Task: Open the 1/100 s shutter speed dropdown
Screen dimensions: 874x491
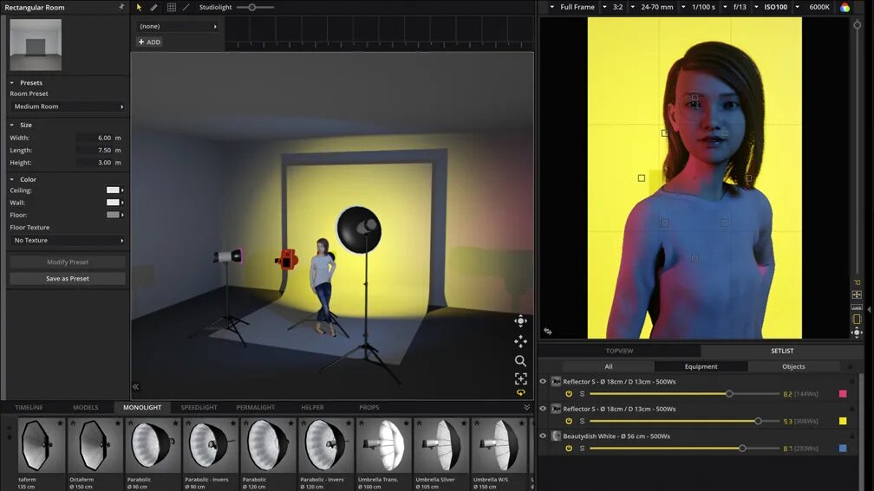Action: coord(699,7)
